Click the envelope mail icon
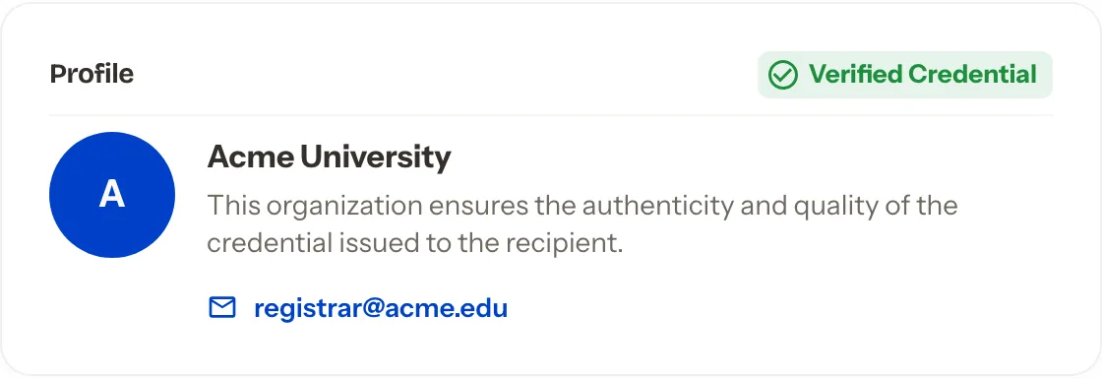 point(222,308)
